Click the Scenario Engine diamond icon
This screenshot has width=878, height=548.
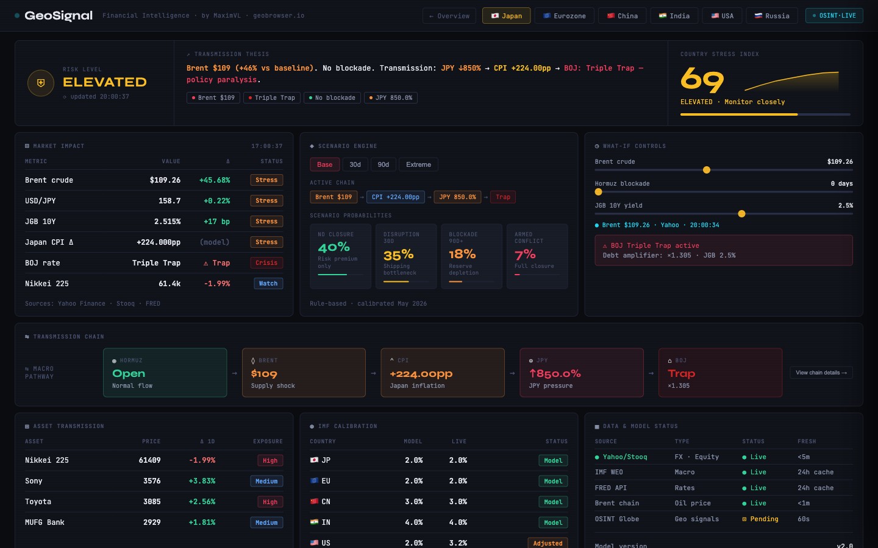tap(312, 146)
